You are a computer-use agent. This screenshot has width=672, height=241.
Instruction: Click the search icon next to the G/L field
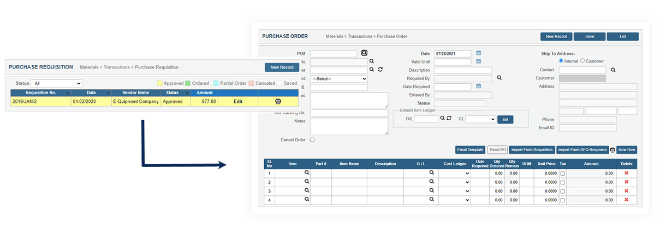443,118
